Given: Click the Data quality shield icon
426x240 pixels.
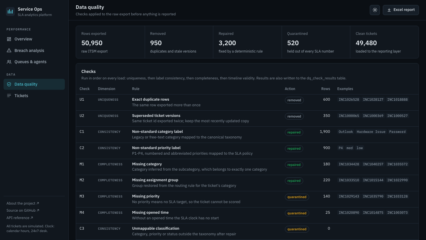Looking at the screenshot, I should click(9, 84).
